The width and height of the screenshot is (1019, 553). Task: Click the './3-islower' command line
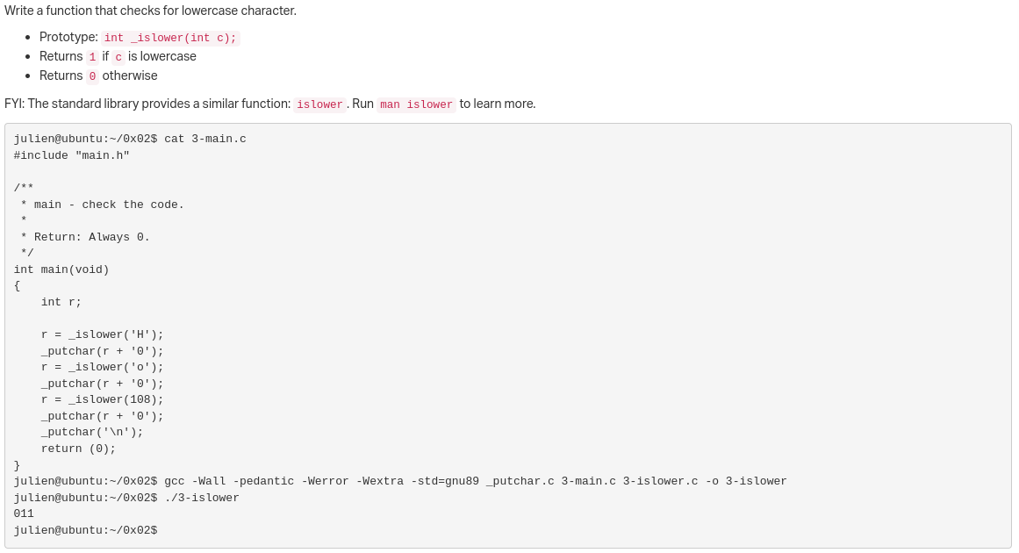(x=126, y=498)
